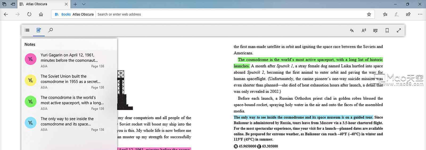Go to the home page
This screenshot has height=150, width=426.
(x=41, y=14)
